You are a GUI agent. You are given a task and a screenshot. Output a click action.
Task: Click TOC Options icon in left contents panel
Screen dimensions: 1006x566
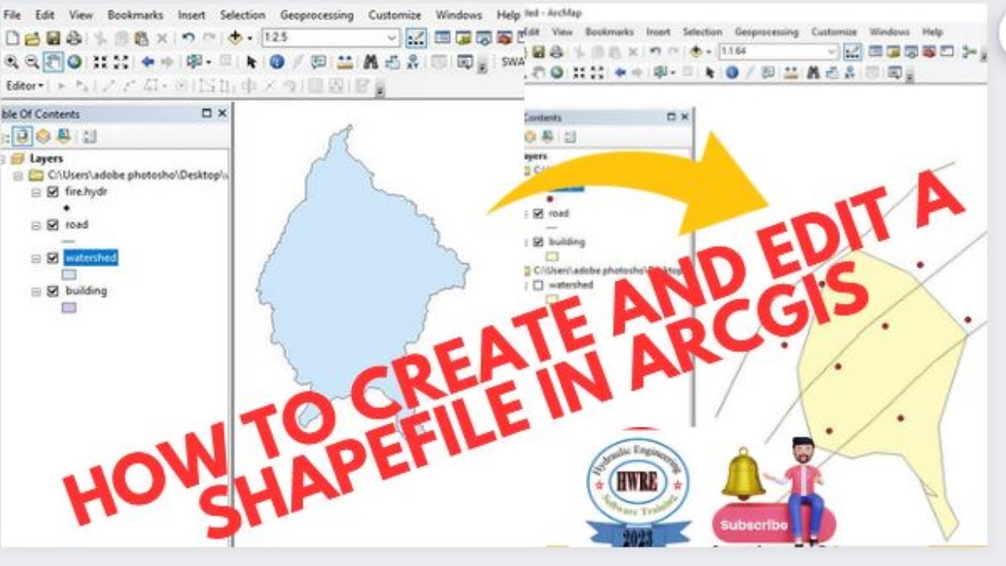89,136
